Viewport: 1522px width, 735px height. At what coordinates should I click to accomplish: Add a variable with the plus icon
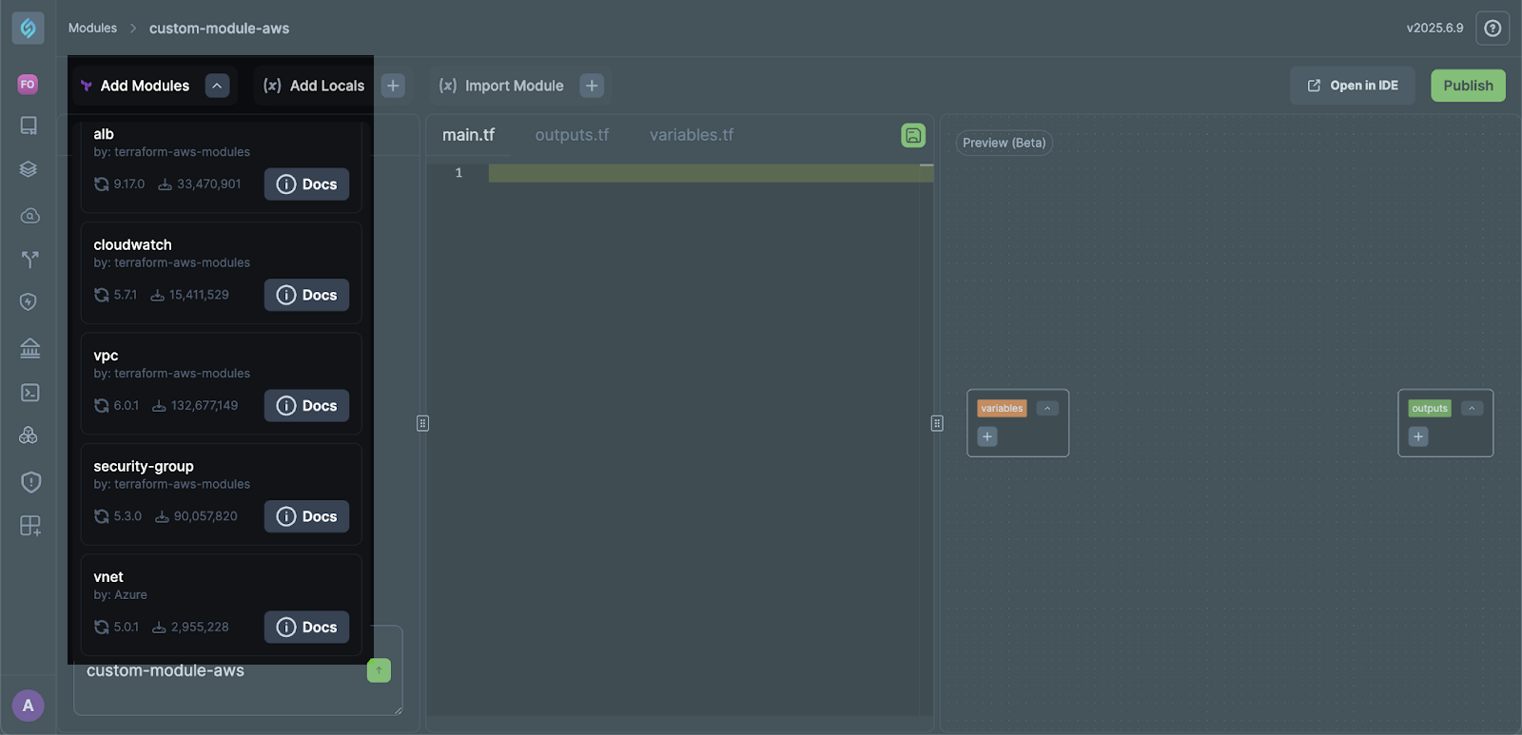pos(987,436)
